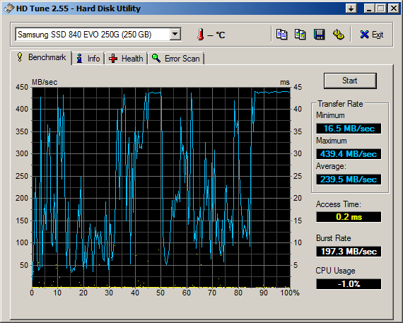This screenshot has height=323, width=403.
Task: Click the down-arrow tray button in title bar
Action: [351, 8]
